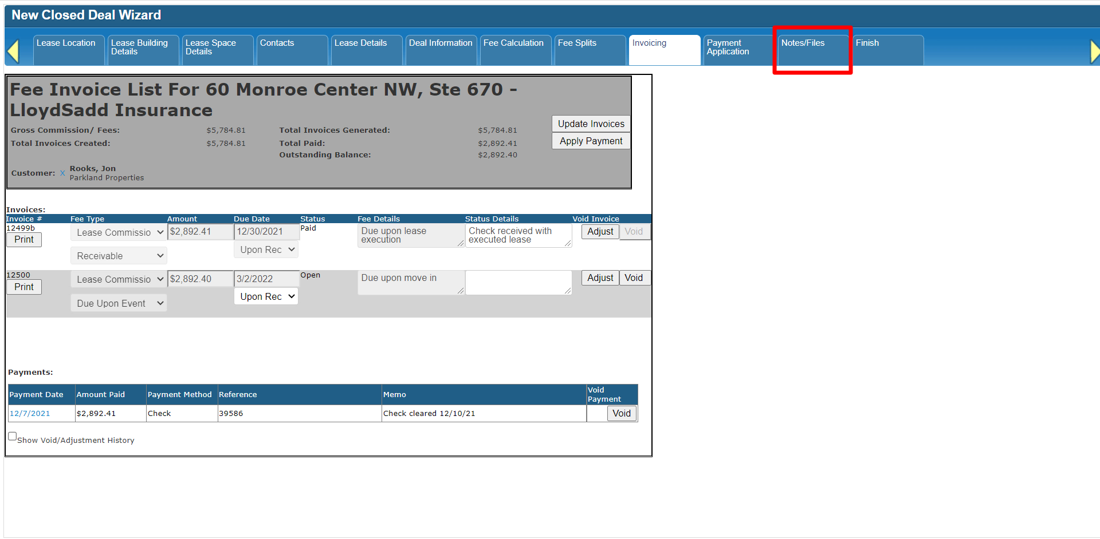Print invoice 12499b
Image resolution: width=1100 pixels, height=539 pixels.
point(24,240)
